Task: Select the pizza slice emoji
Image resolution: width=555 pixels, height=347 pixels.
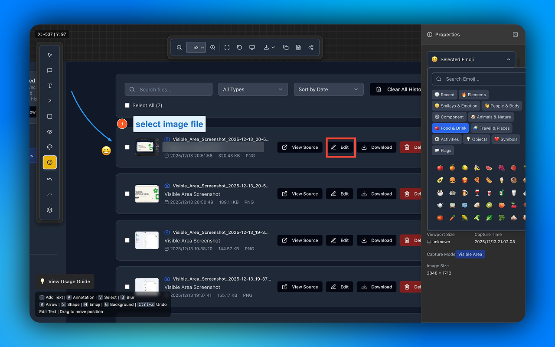Action: pos(477,180)
